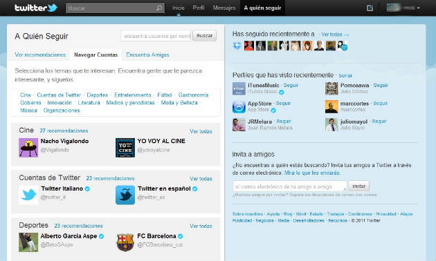Follow Pomosawa via its Seguir link
The height and width of the screenshot is (261, 436).
coord(381,85)
